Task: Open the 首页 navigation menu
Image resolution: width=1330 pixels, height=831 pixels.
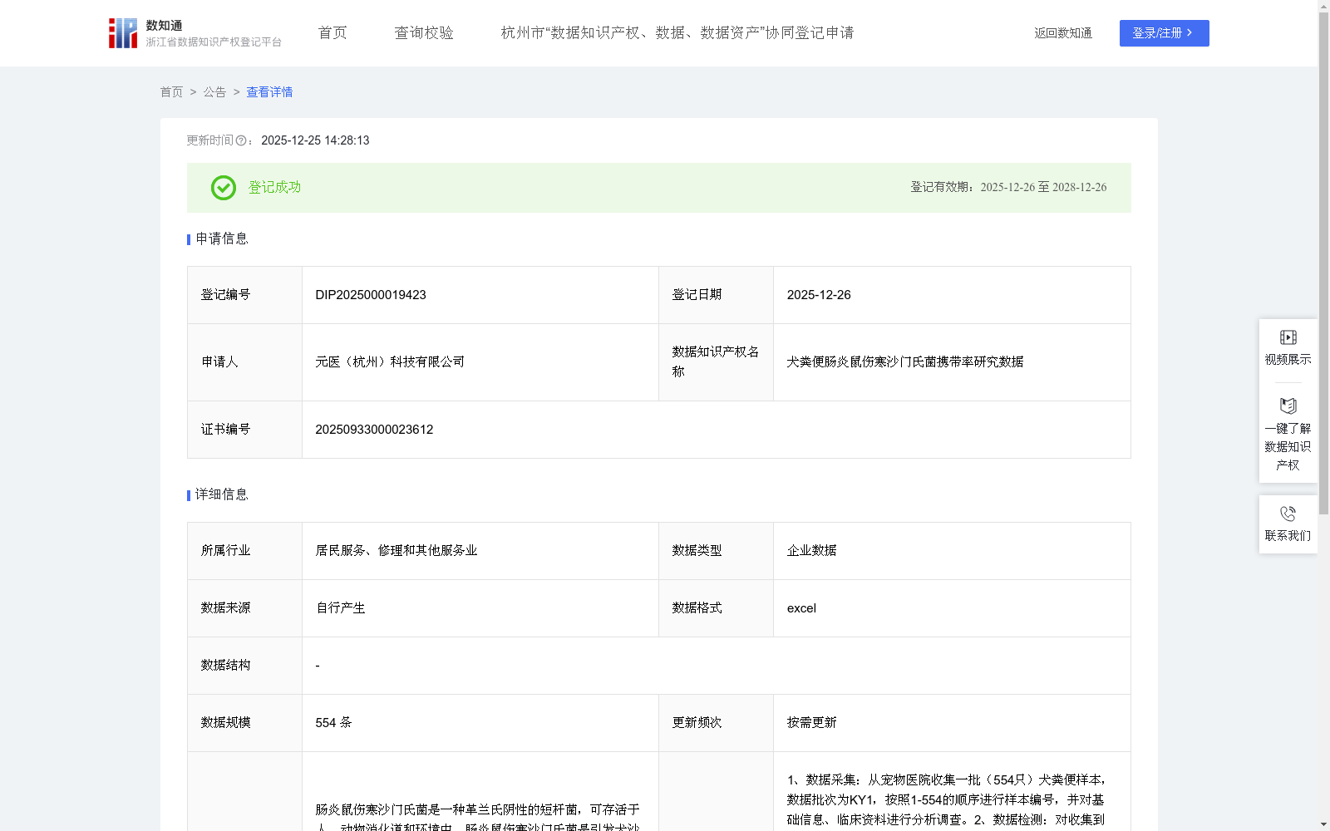Action: [332, 33]
